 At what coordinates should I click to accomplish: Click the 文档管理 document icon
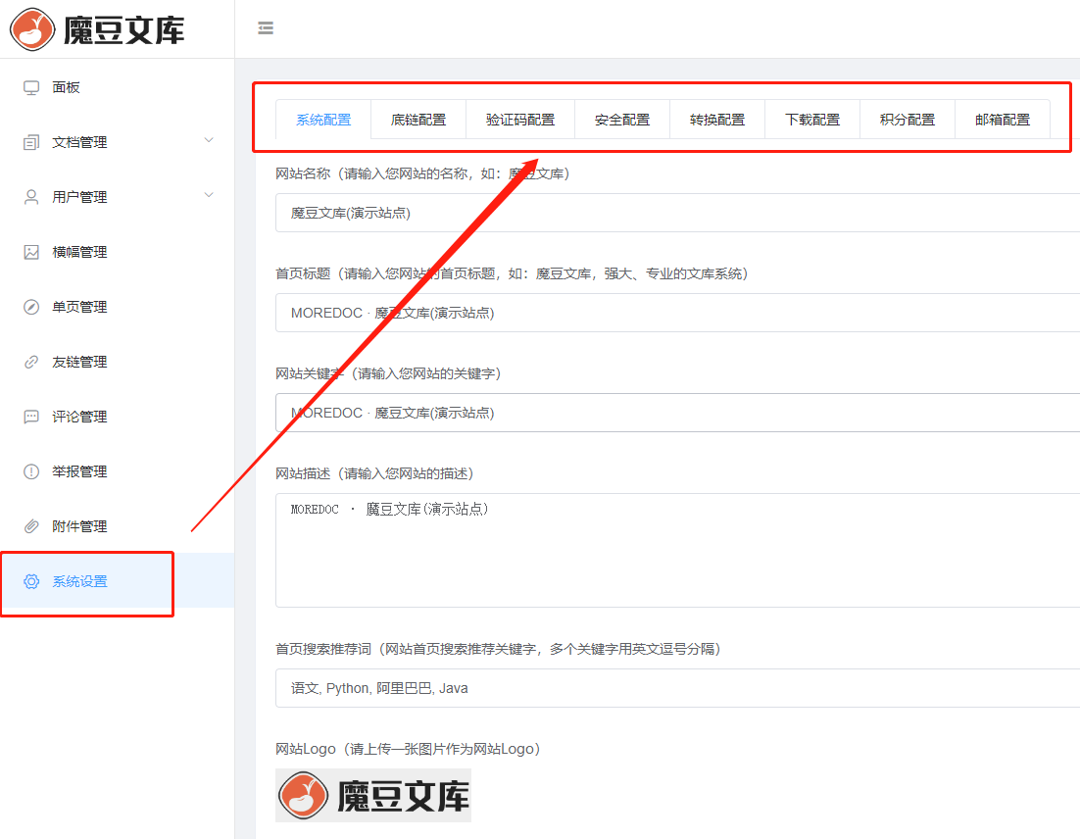click(31, 142)
